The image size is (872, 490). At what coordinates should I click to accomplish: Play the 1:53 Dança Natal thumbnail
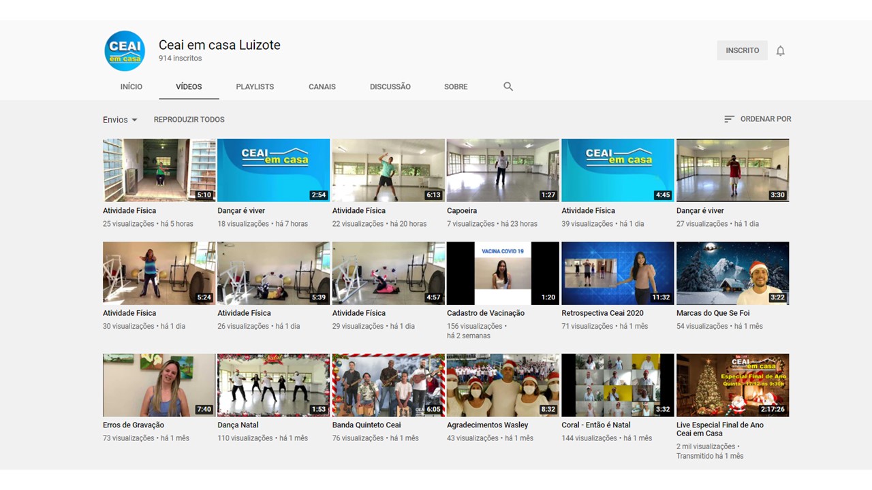273,385
